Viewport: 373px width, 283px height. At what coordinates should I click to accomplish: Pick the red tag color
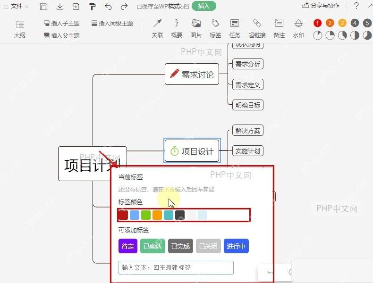coord(123,215)
